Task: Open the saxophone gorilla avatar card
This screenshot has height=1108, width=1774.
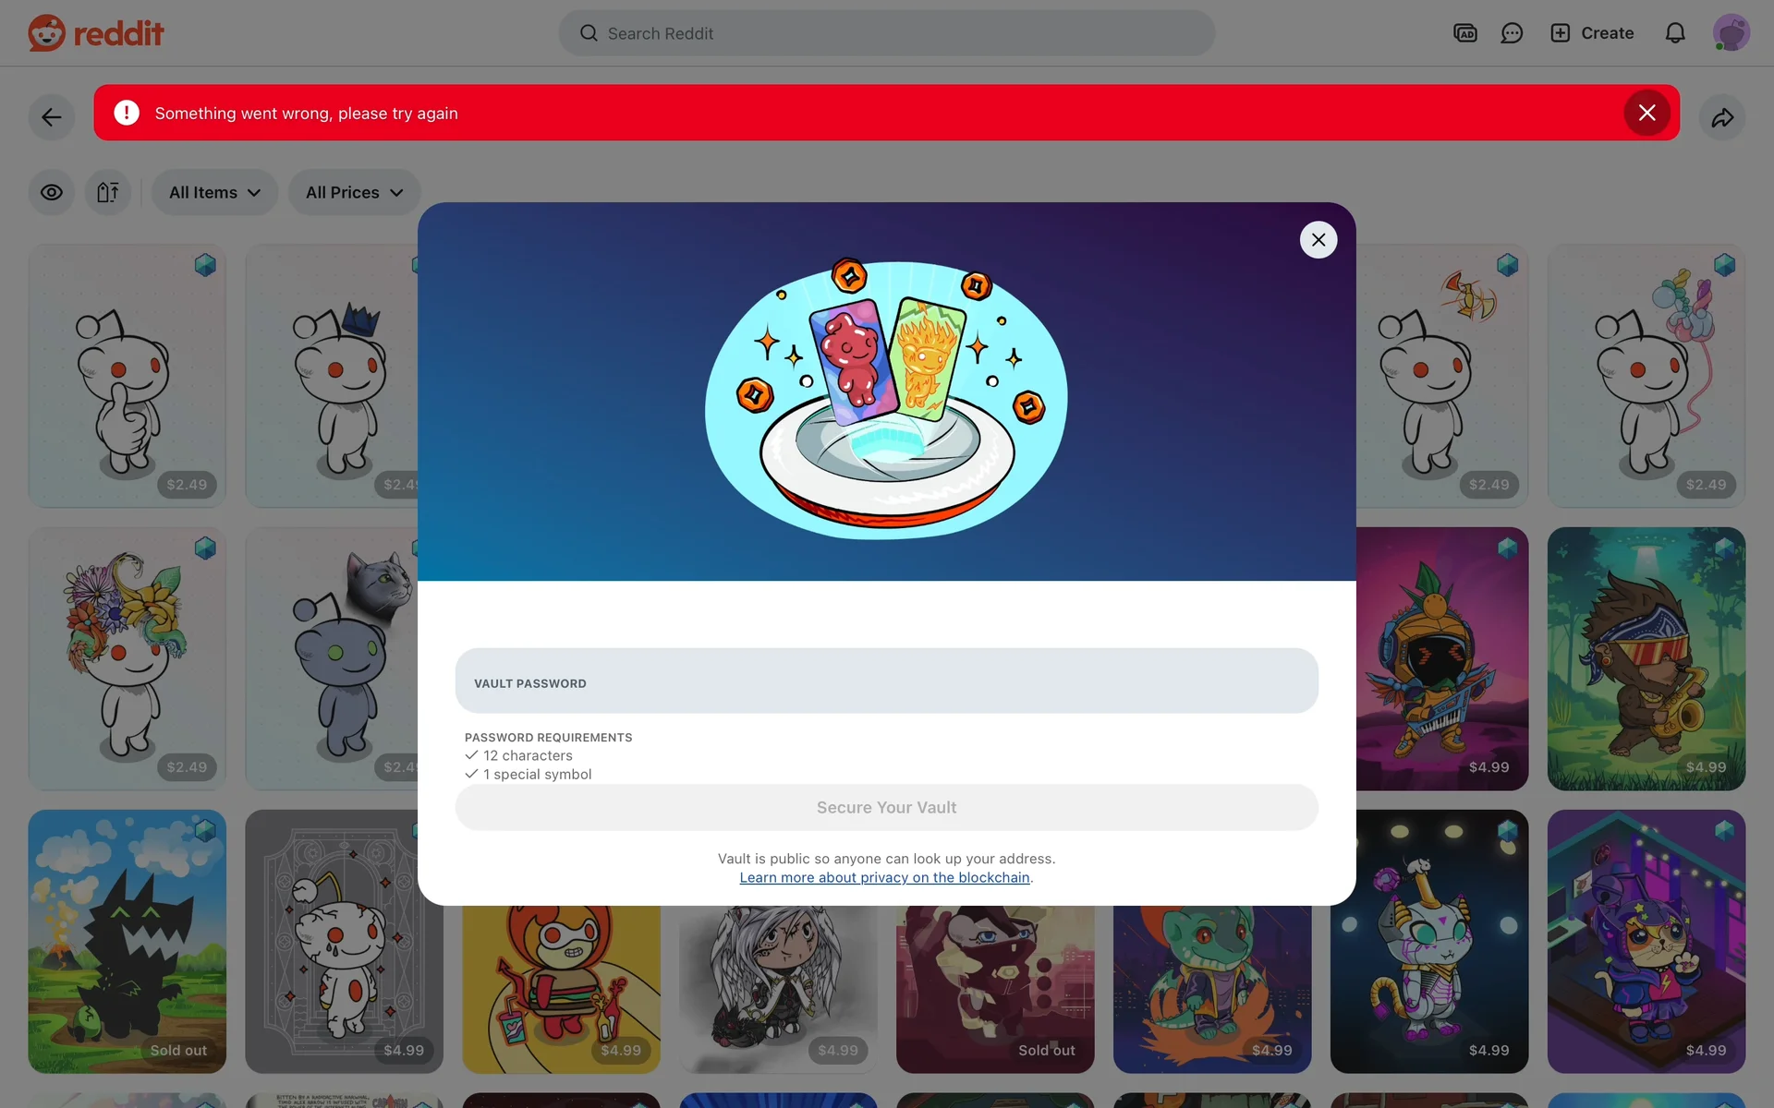Action: coord(1646,658)
